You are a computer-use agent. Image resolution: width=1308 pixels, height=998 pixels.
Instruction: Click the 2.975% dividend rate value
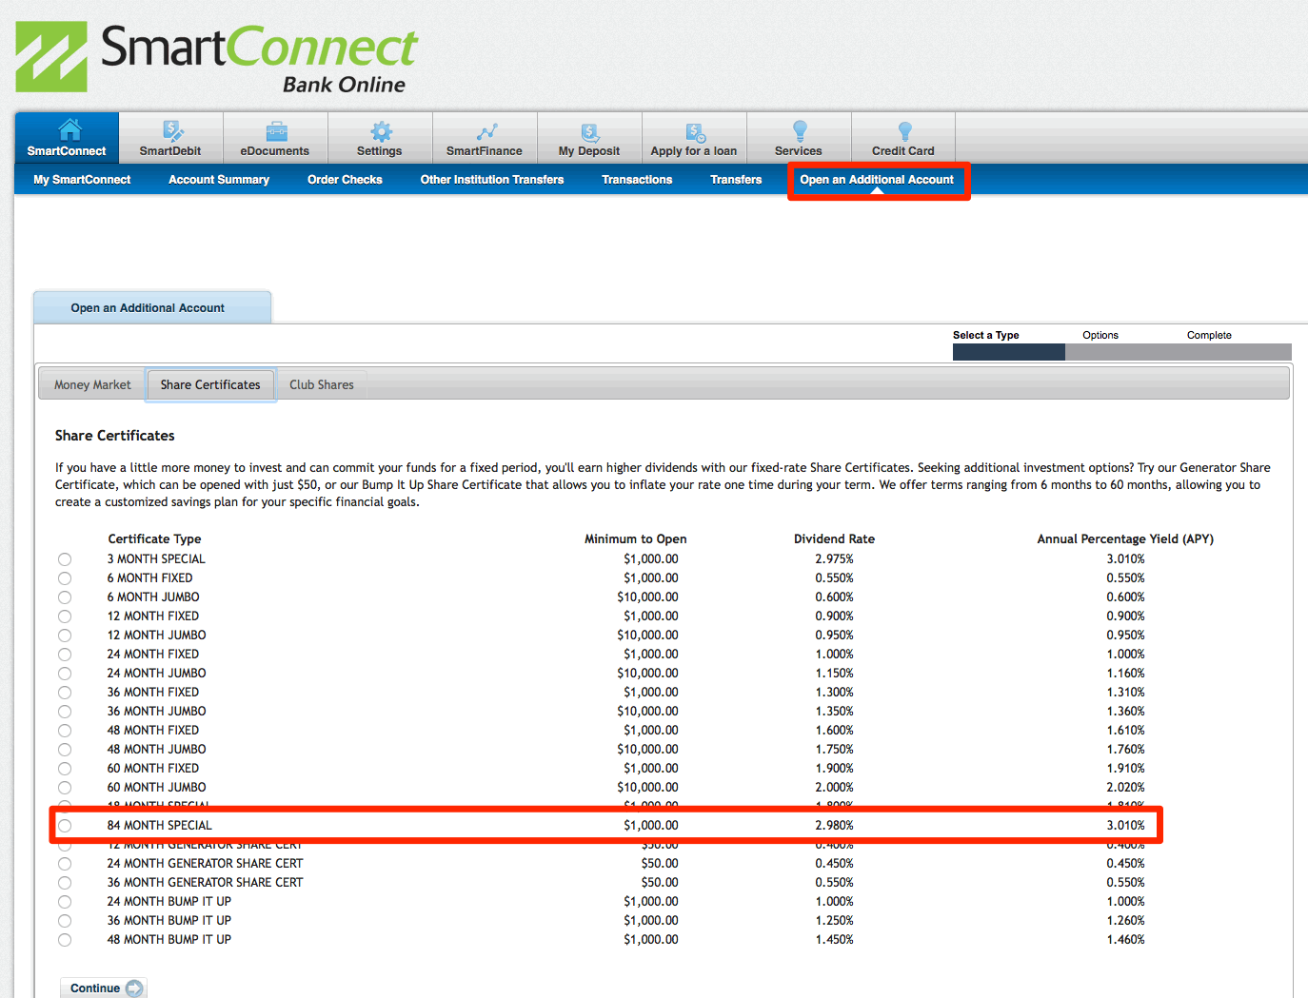(x=835, y=559)
